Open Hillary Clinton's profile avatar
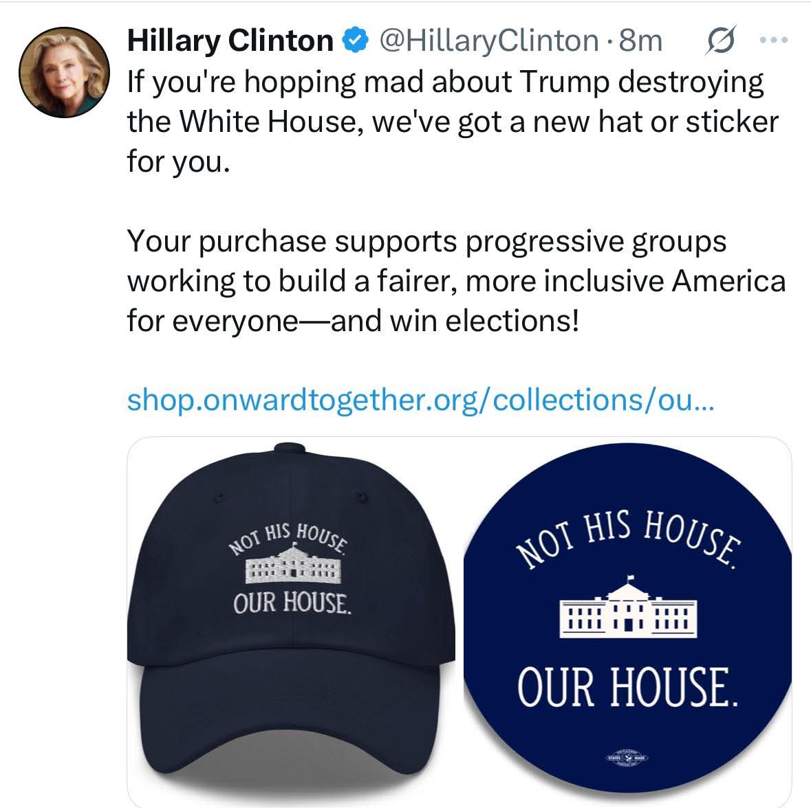The image size is (811, 808). coord(64,72)
